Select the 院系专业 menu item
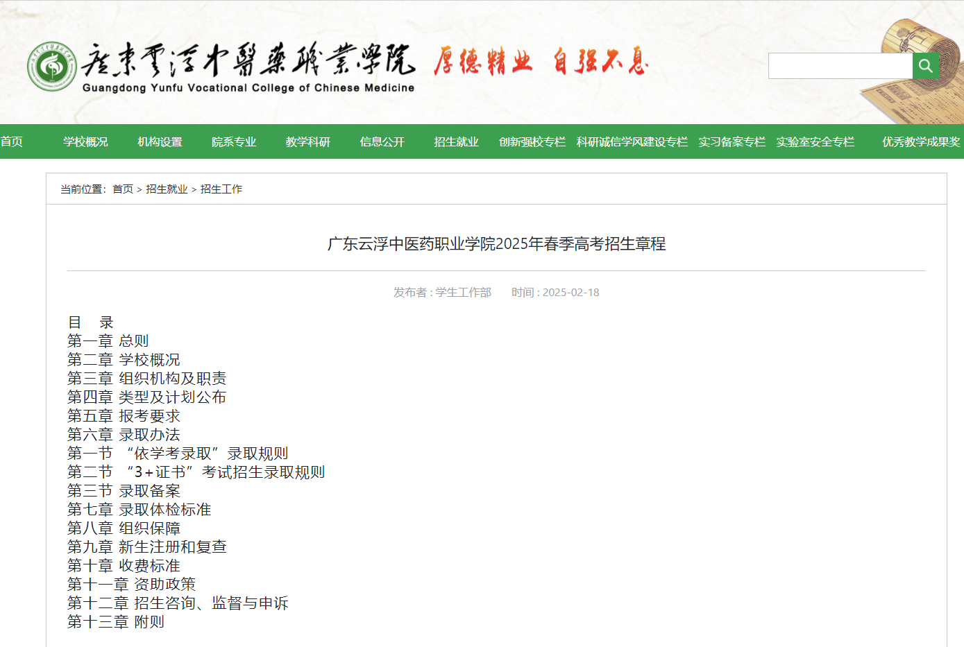Image resolution: width=964 pixels, height=647 pixels. pyautogui.click(x=233, y=141)
